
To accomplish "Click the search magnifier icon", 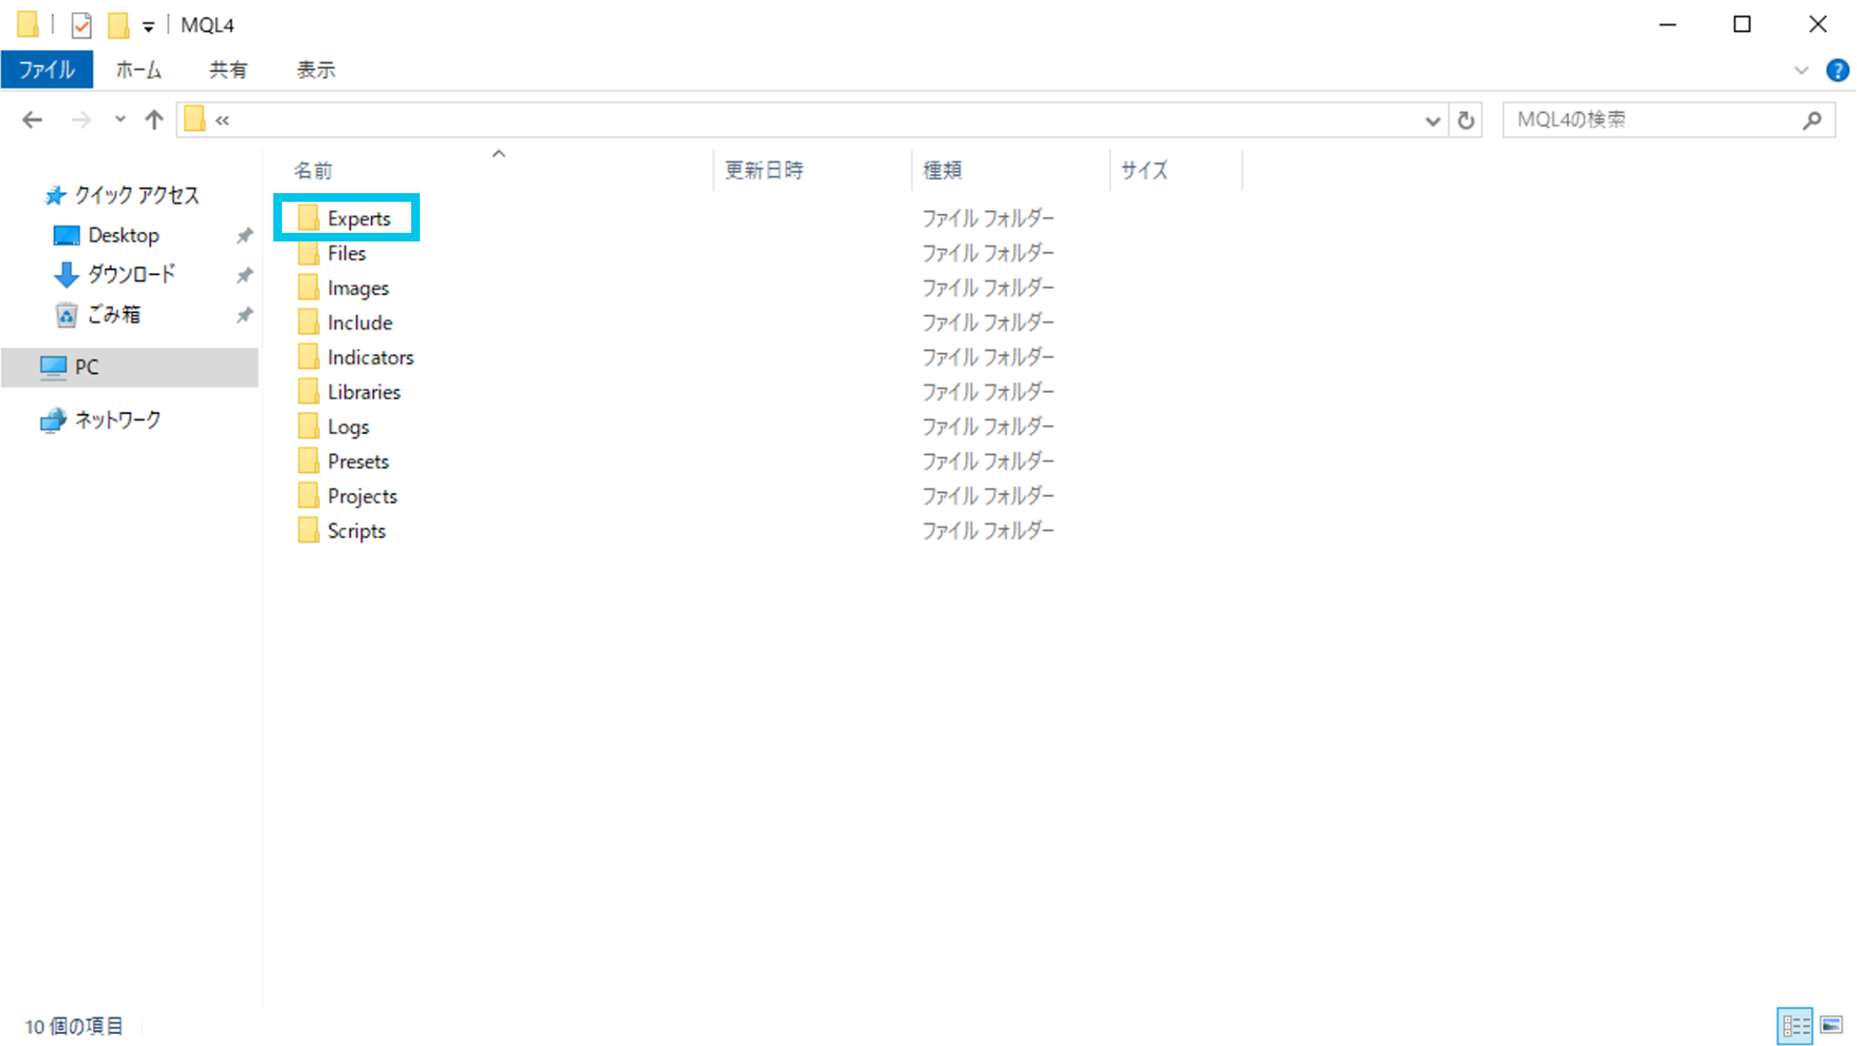I will coord(1811,120).
